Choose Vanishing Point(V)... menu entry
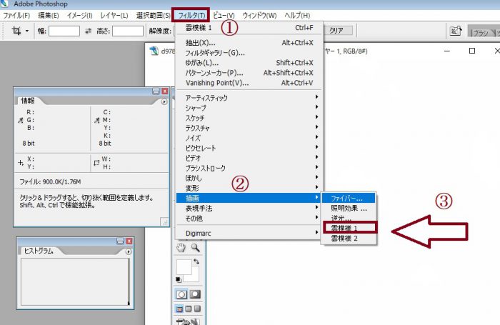Screen dimensions: 500x325 coord(249,83)
